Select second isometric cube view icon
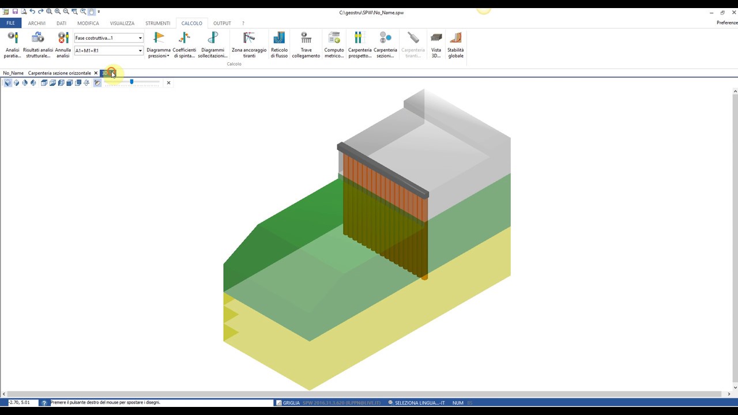The width and height of the screenshot is (738, 415). (16, 83)
